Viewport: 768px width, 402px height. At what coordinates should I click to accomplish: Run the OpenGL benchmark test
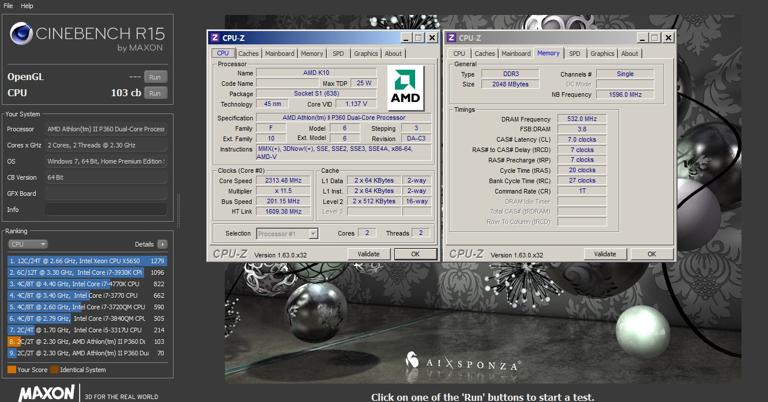pyautogui.click(x=155, y=77)
